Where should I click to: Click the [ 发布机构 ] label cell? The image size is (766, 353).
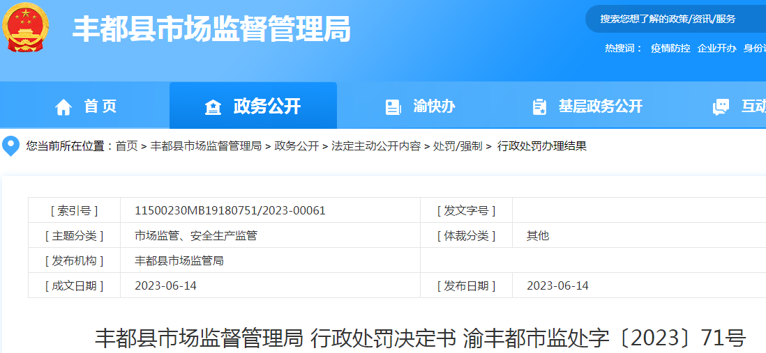click(74, 261)
